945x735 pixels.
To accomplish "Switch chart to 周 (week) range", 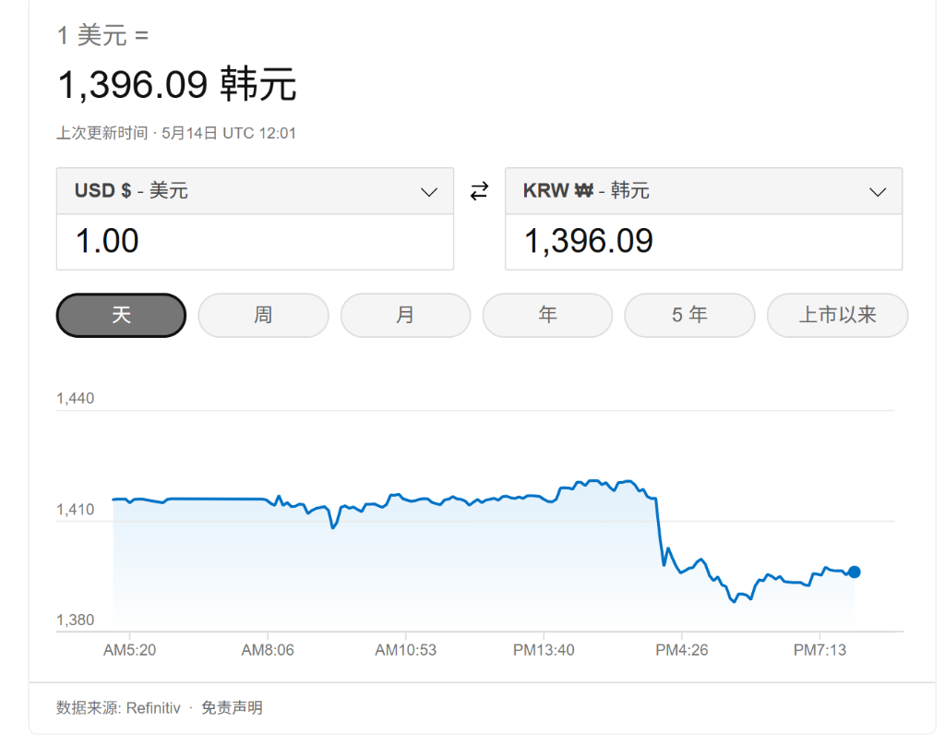I will [x=263, y=315].
